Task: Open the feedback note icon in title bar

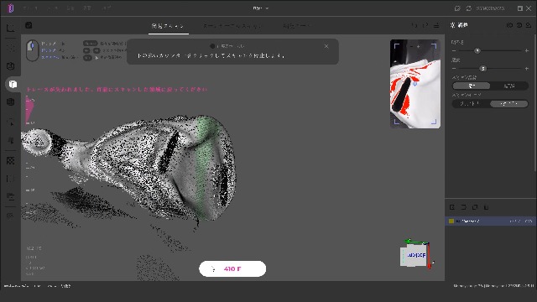Action: click(457, 8)
